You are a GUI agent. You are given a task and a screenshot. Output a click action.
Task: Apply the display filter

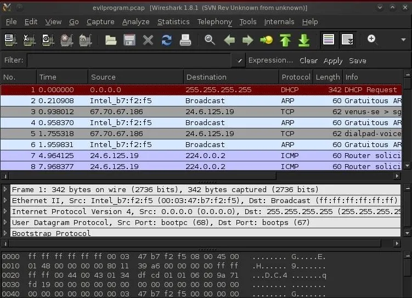pos(333,61)
